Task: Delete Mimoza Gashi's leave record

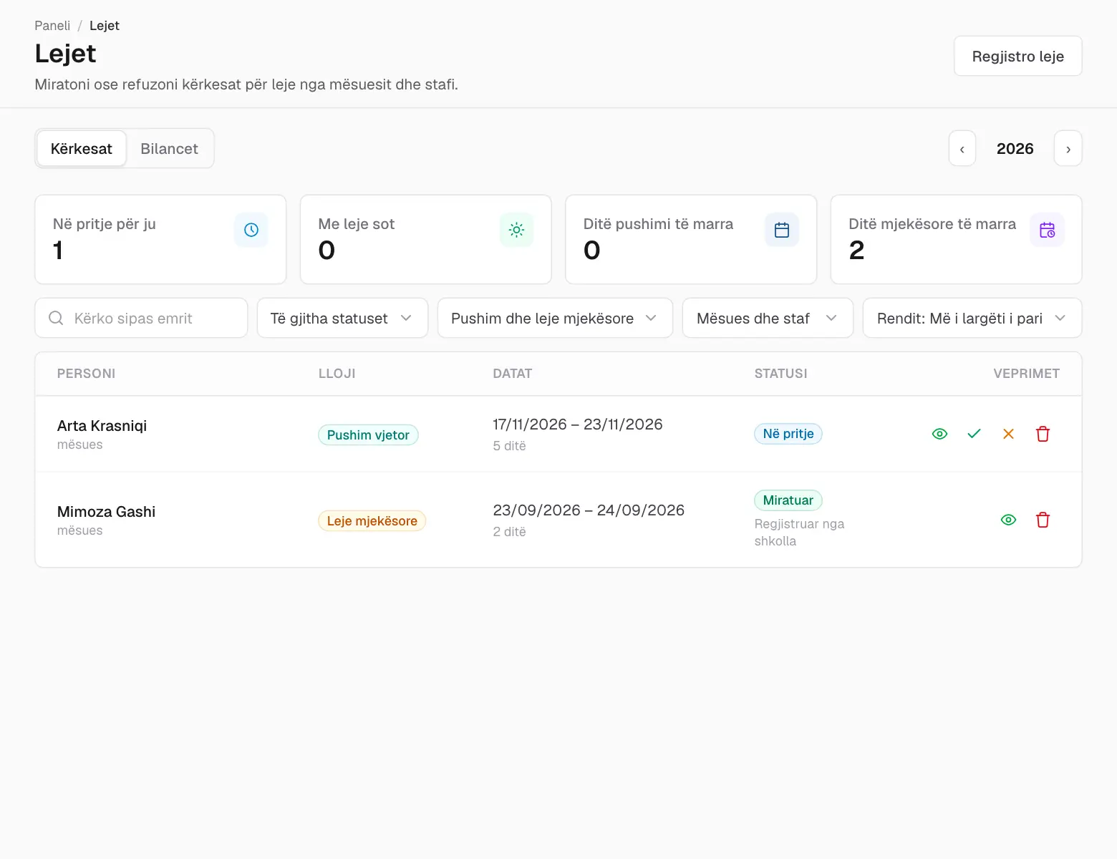Action: (x=1043, y=520)
